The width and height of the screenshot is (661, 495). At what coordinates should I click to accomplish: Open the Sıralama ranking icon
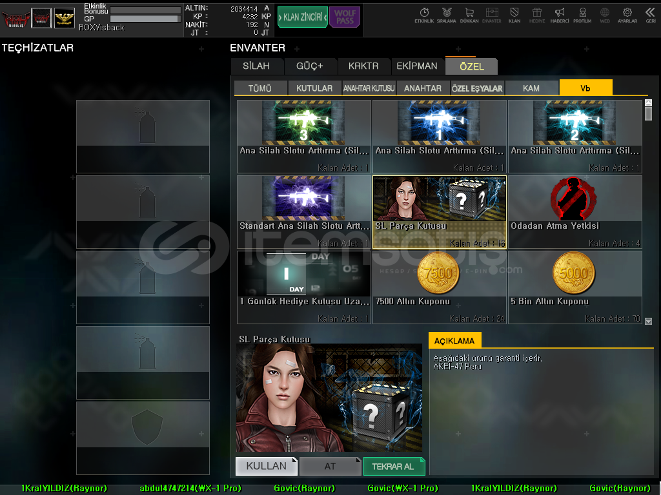click(x=447, y=15)
